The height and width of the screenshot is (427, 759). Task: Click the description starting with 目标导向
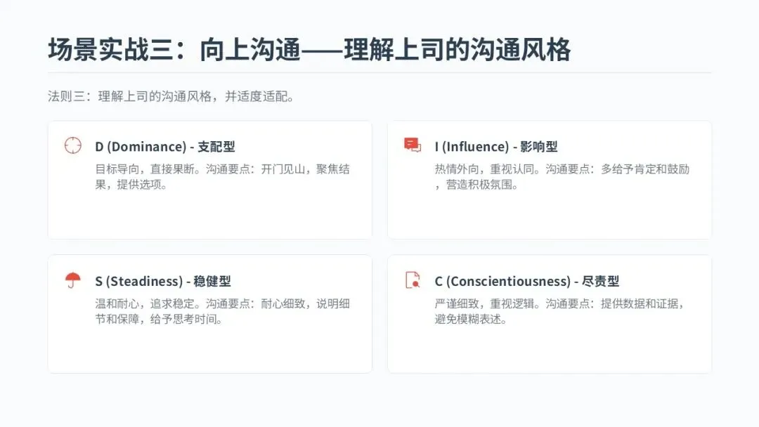[222, 177]
